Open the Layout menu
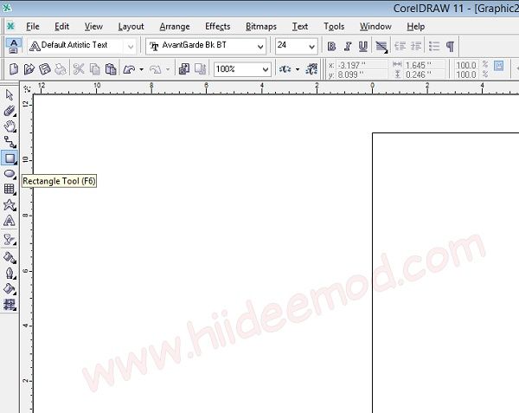The image size is (519, 413). coord(131,27)
